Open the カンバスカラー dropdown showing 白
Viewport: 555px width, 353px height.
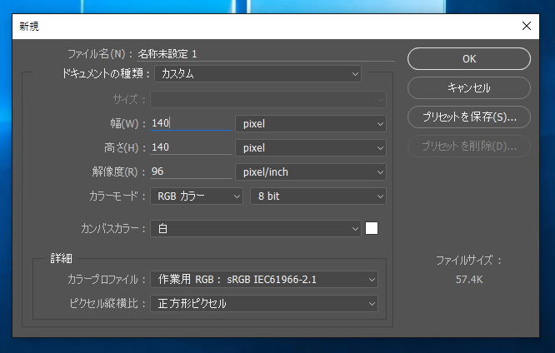[256, 228]
